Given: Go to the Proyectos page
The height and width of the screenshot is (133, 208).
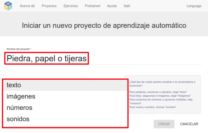Looking at the screenshot, I should (49, 6).
